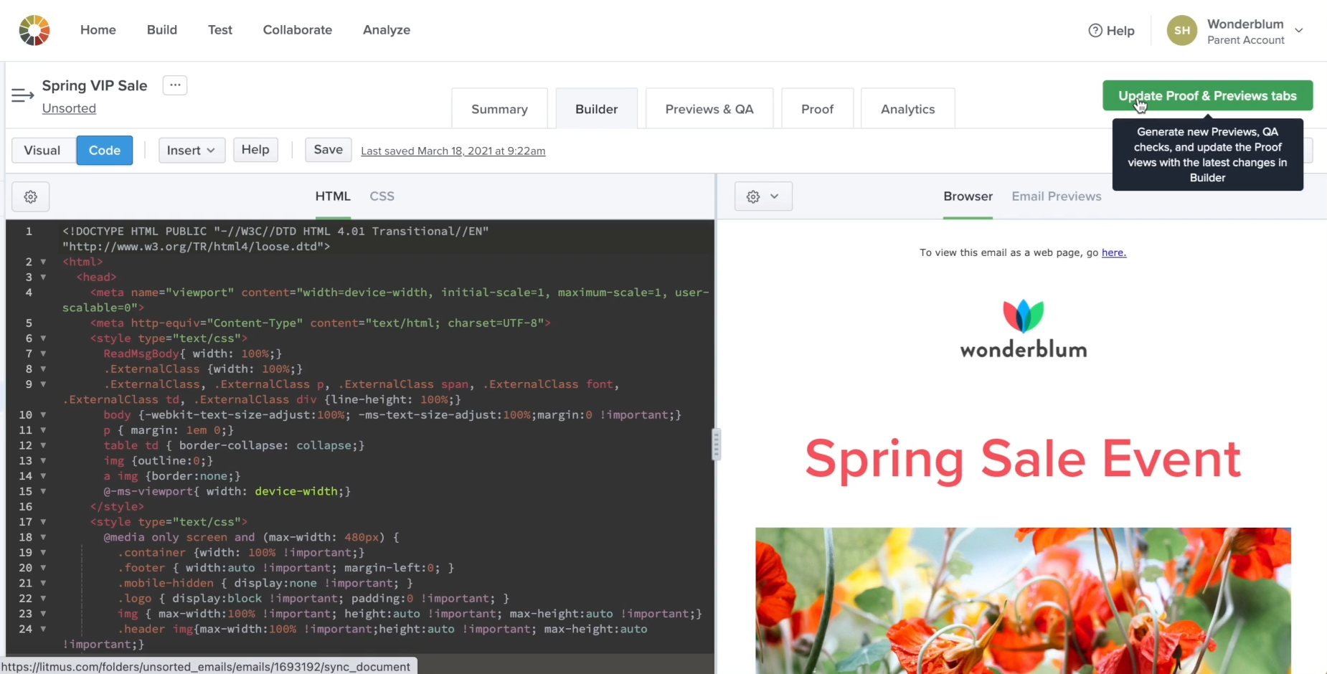Image resolution: width=1327 pixels, height=674 pixels.
Task: Click the Litmus colorful wheel logo
Action: (x=34, y=30)
